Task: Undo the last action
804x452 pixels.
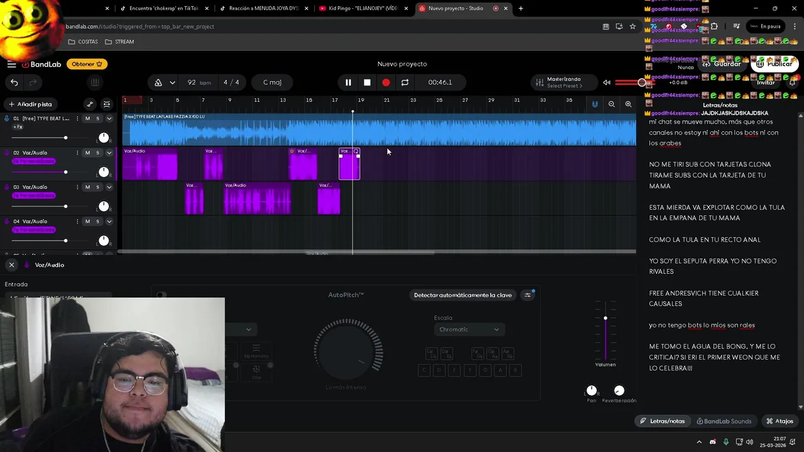Action: tap(14, 82)
